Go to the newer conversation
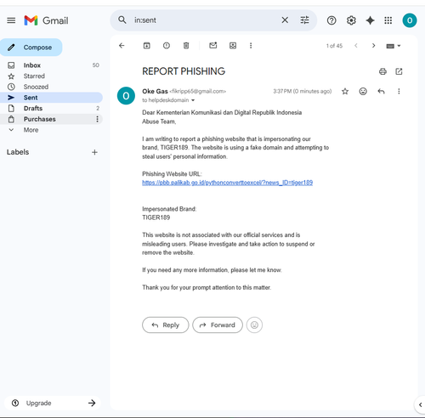This screenshot has height=418, width=425. click(356, 46)
